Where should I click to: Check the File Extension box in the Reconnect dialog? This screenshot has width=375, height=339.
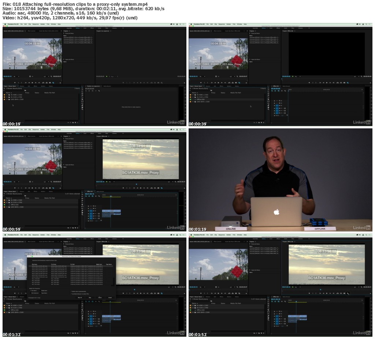(x=30, y=293)
